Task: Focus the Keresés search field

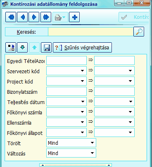Action: [91, 32]
